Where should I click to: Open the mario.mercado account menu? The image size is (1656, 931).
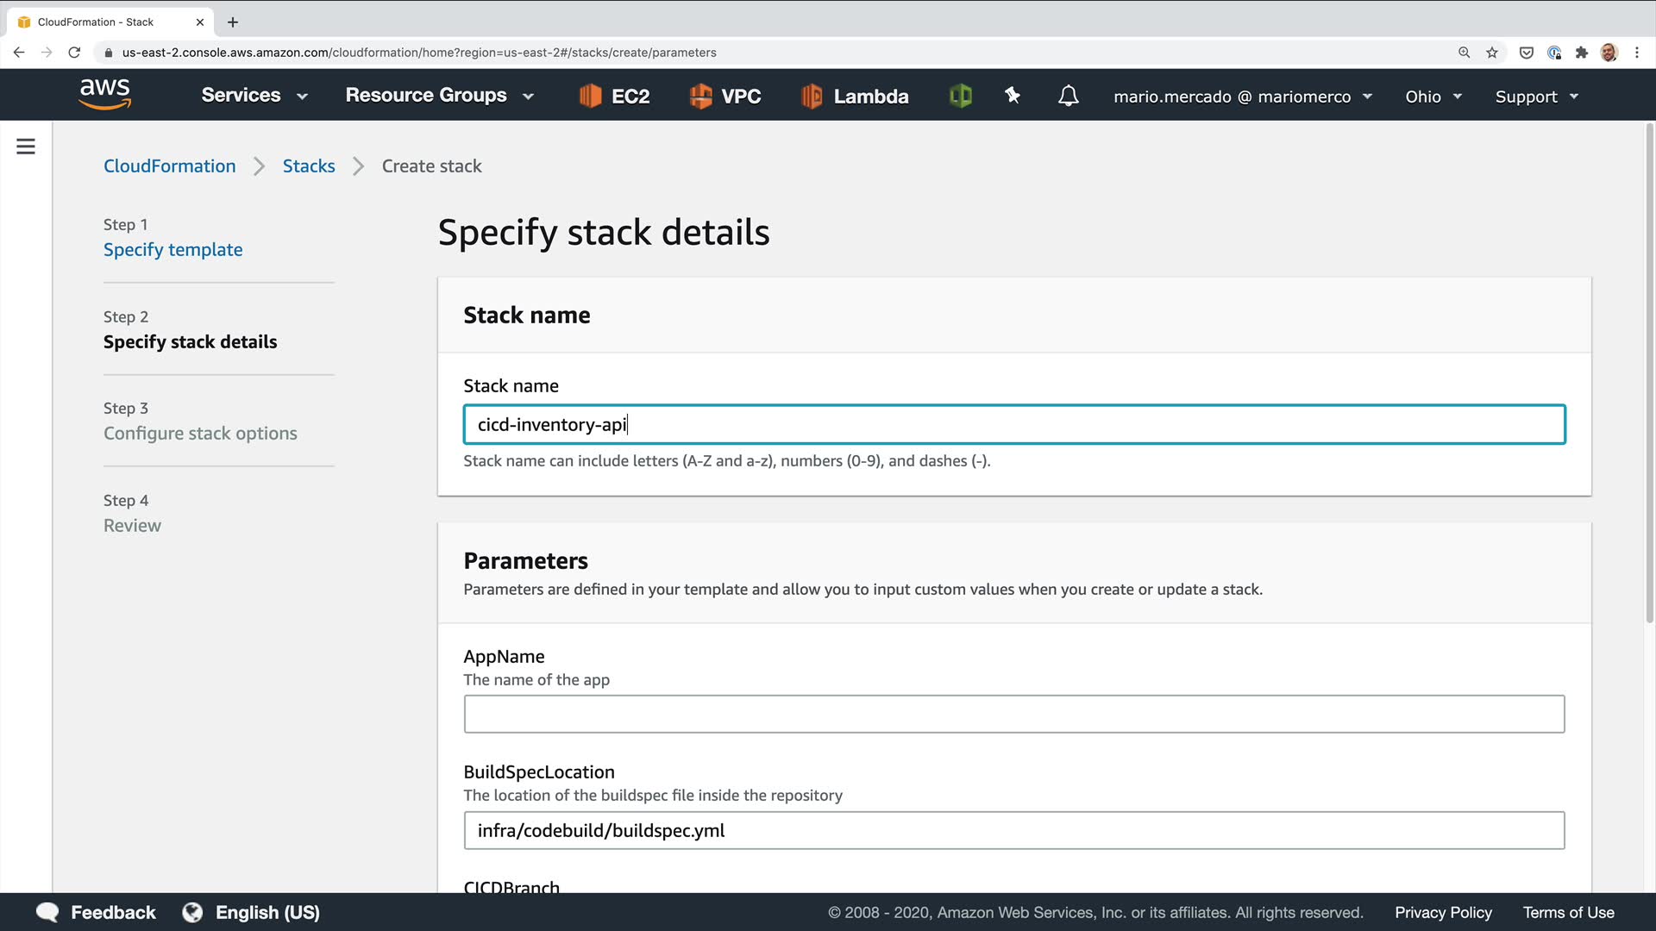1242,97
